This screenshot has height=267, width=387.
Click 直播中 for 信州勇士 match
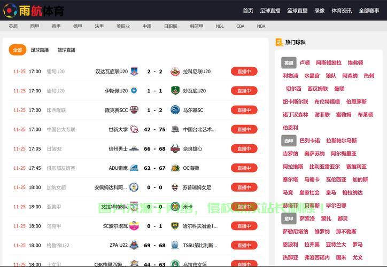[244, 148]
